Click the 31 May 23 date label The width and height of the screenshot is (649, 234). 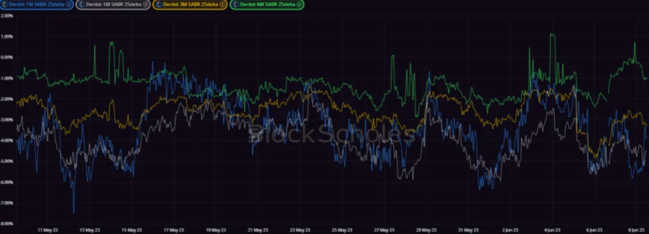[x=469, y=229]
